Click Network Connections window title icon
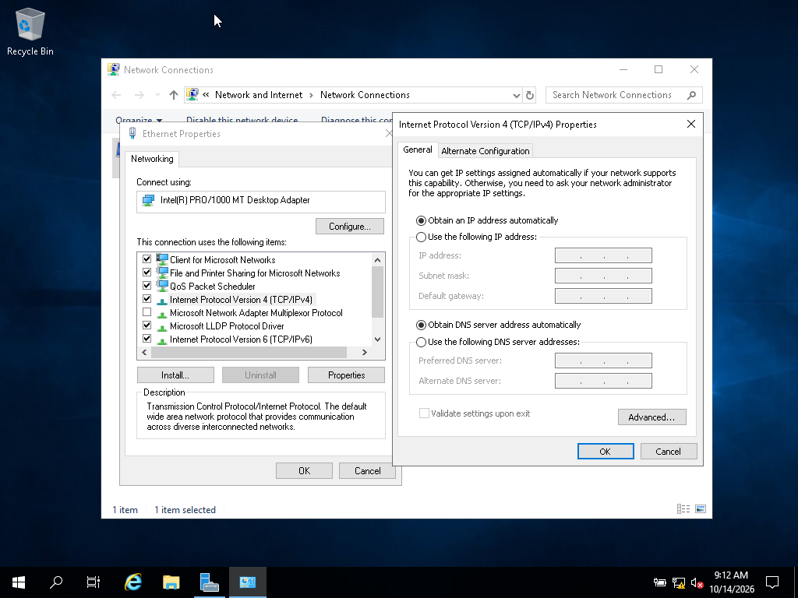The height and width of the screenshot is (598, 798). (x=114, y=69)
